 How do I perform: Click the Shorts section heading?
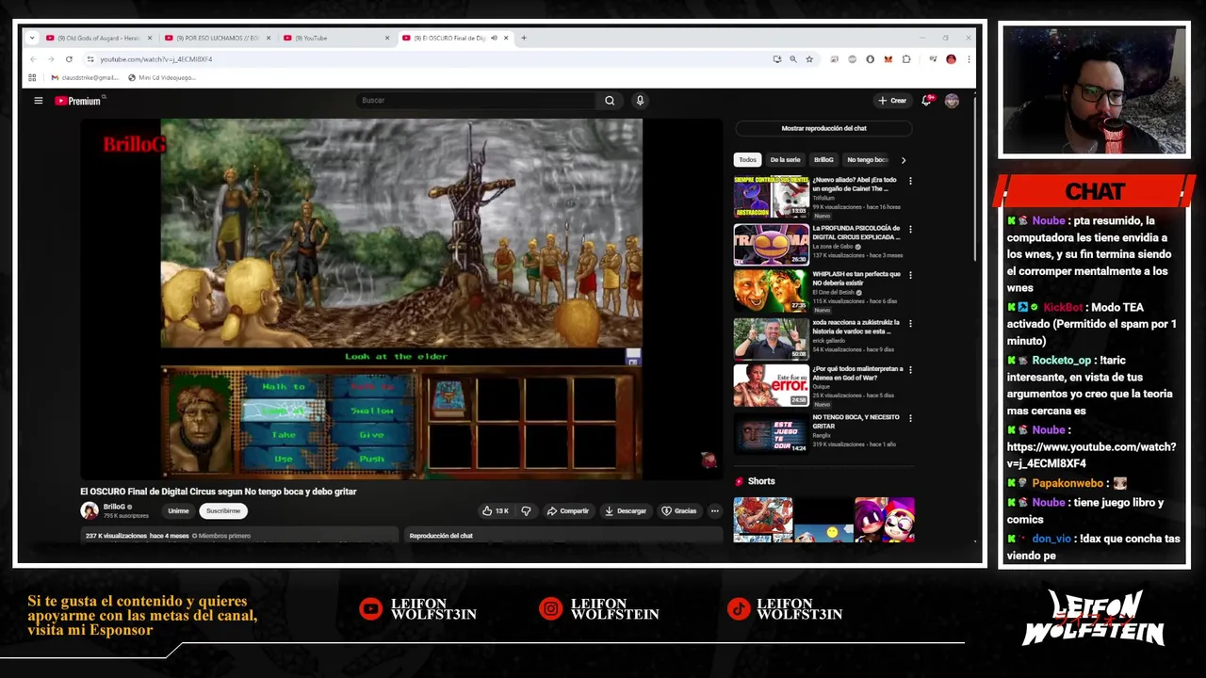click(x=761, y=481)
